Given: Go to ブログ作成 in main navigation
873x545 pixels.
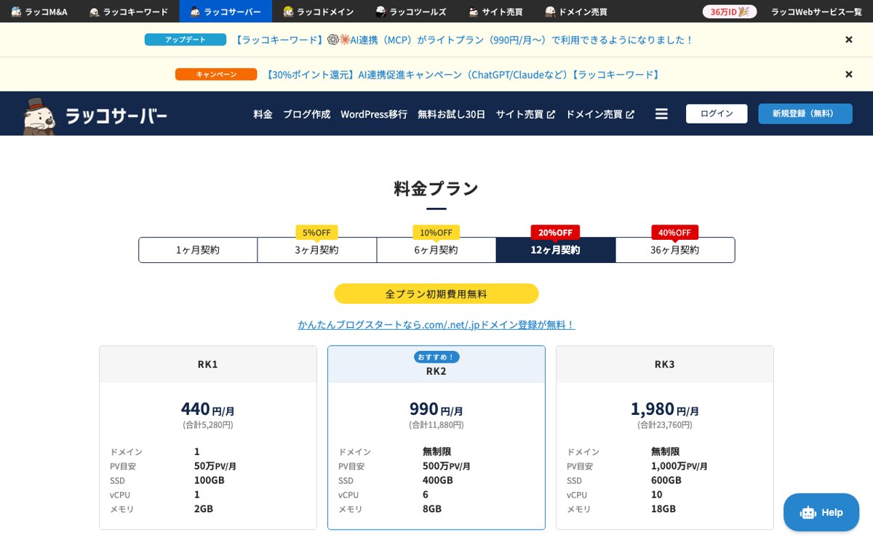Looking at the screenshot, I should click(x=306, y=114).
